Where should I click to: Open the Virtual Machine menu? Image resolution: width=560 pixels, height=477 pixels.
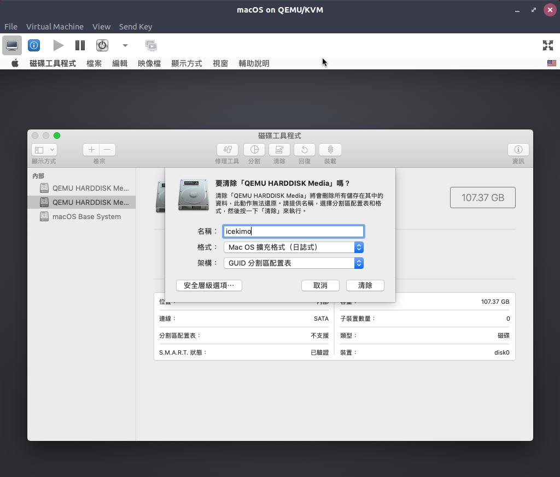pos(55,27)
